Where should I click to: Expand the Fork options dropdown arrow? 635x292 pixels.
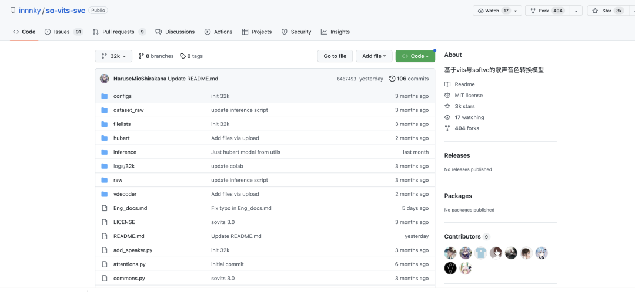point(576,11)
